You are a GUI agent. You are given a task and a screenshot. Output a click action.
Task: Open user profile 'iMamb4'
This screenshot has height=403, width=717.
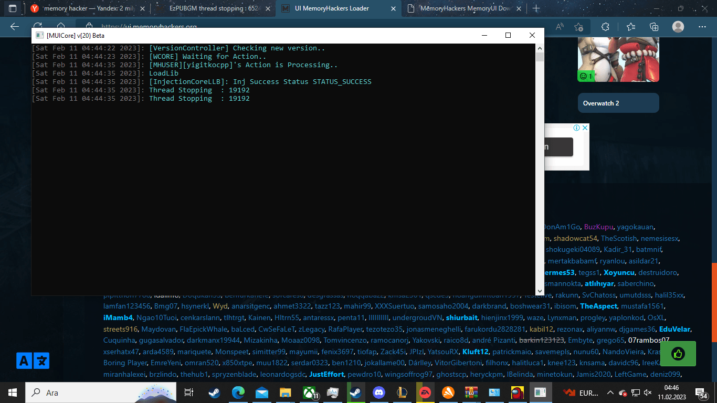pos(118,317)
